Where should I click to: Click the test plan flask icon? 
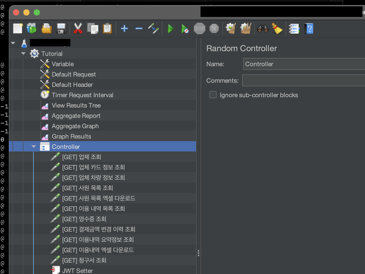[24, 43]
